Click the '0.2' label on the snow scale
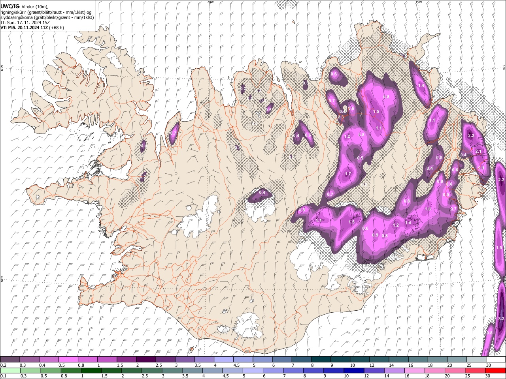 coord(3,365)
